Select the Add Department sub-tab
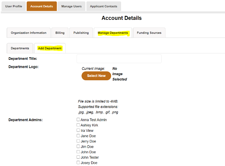The width and height of the screenshot is (225, 166). [x=50, y=48]
